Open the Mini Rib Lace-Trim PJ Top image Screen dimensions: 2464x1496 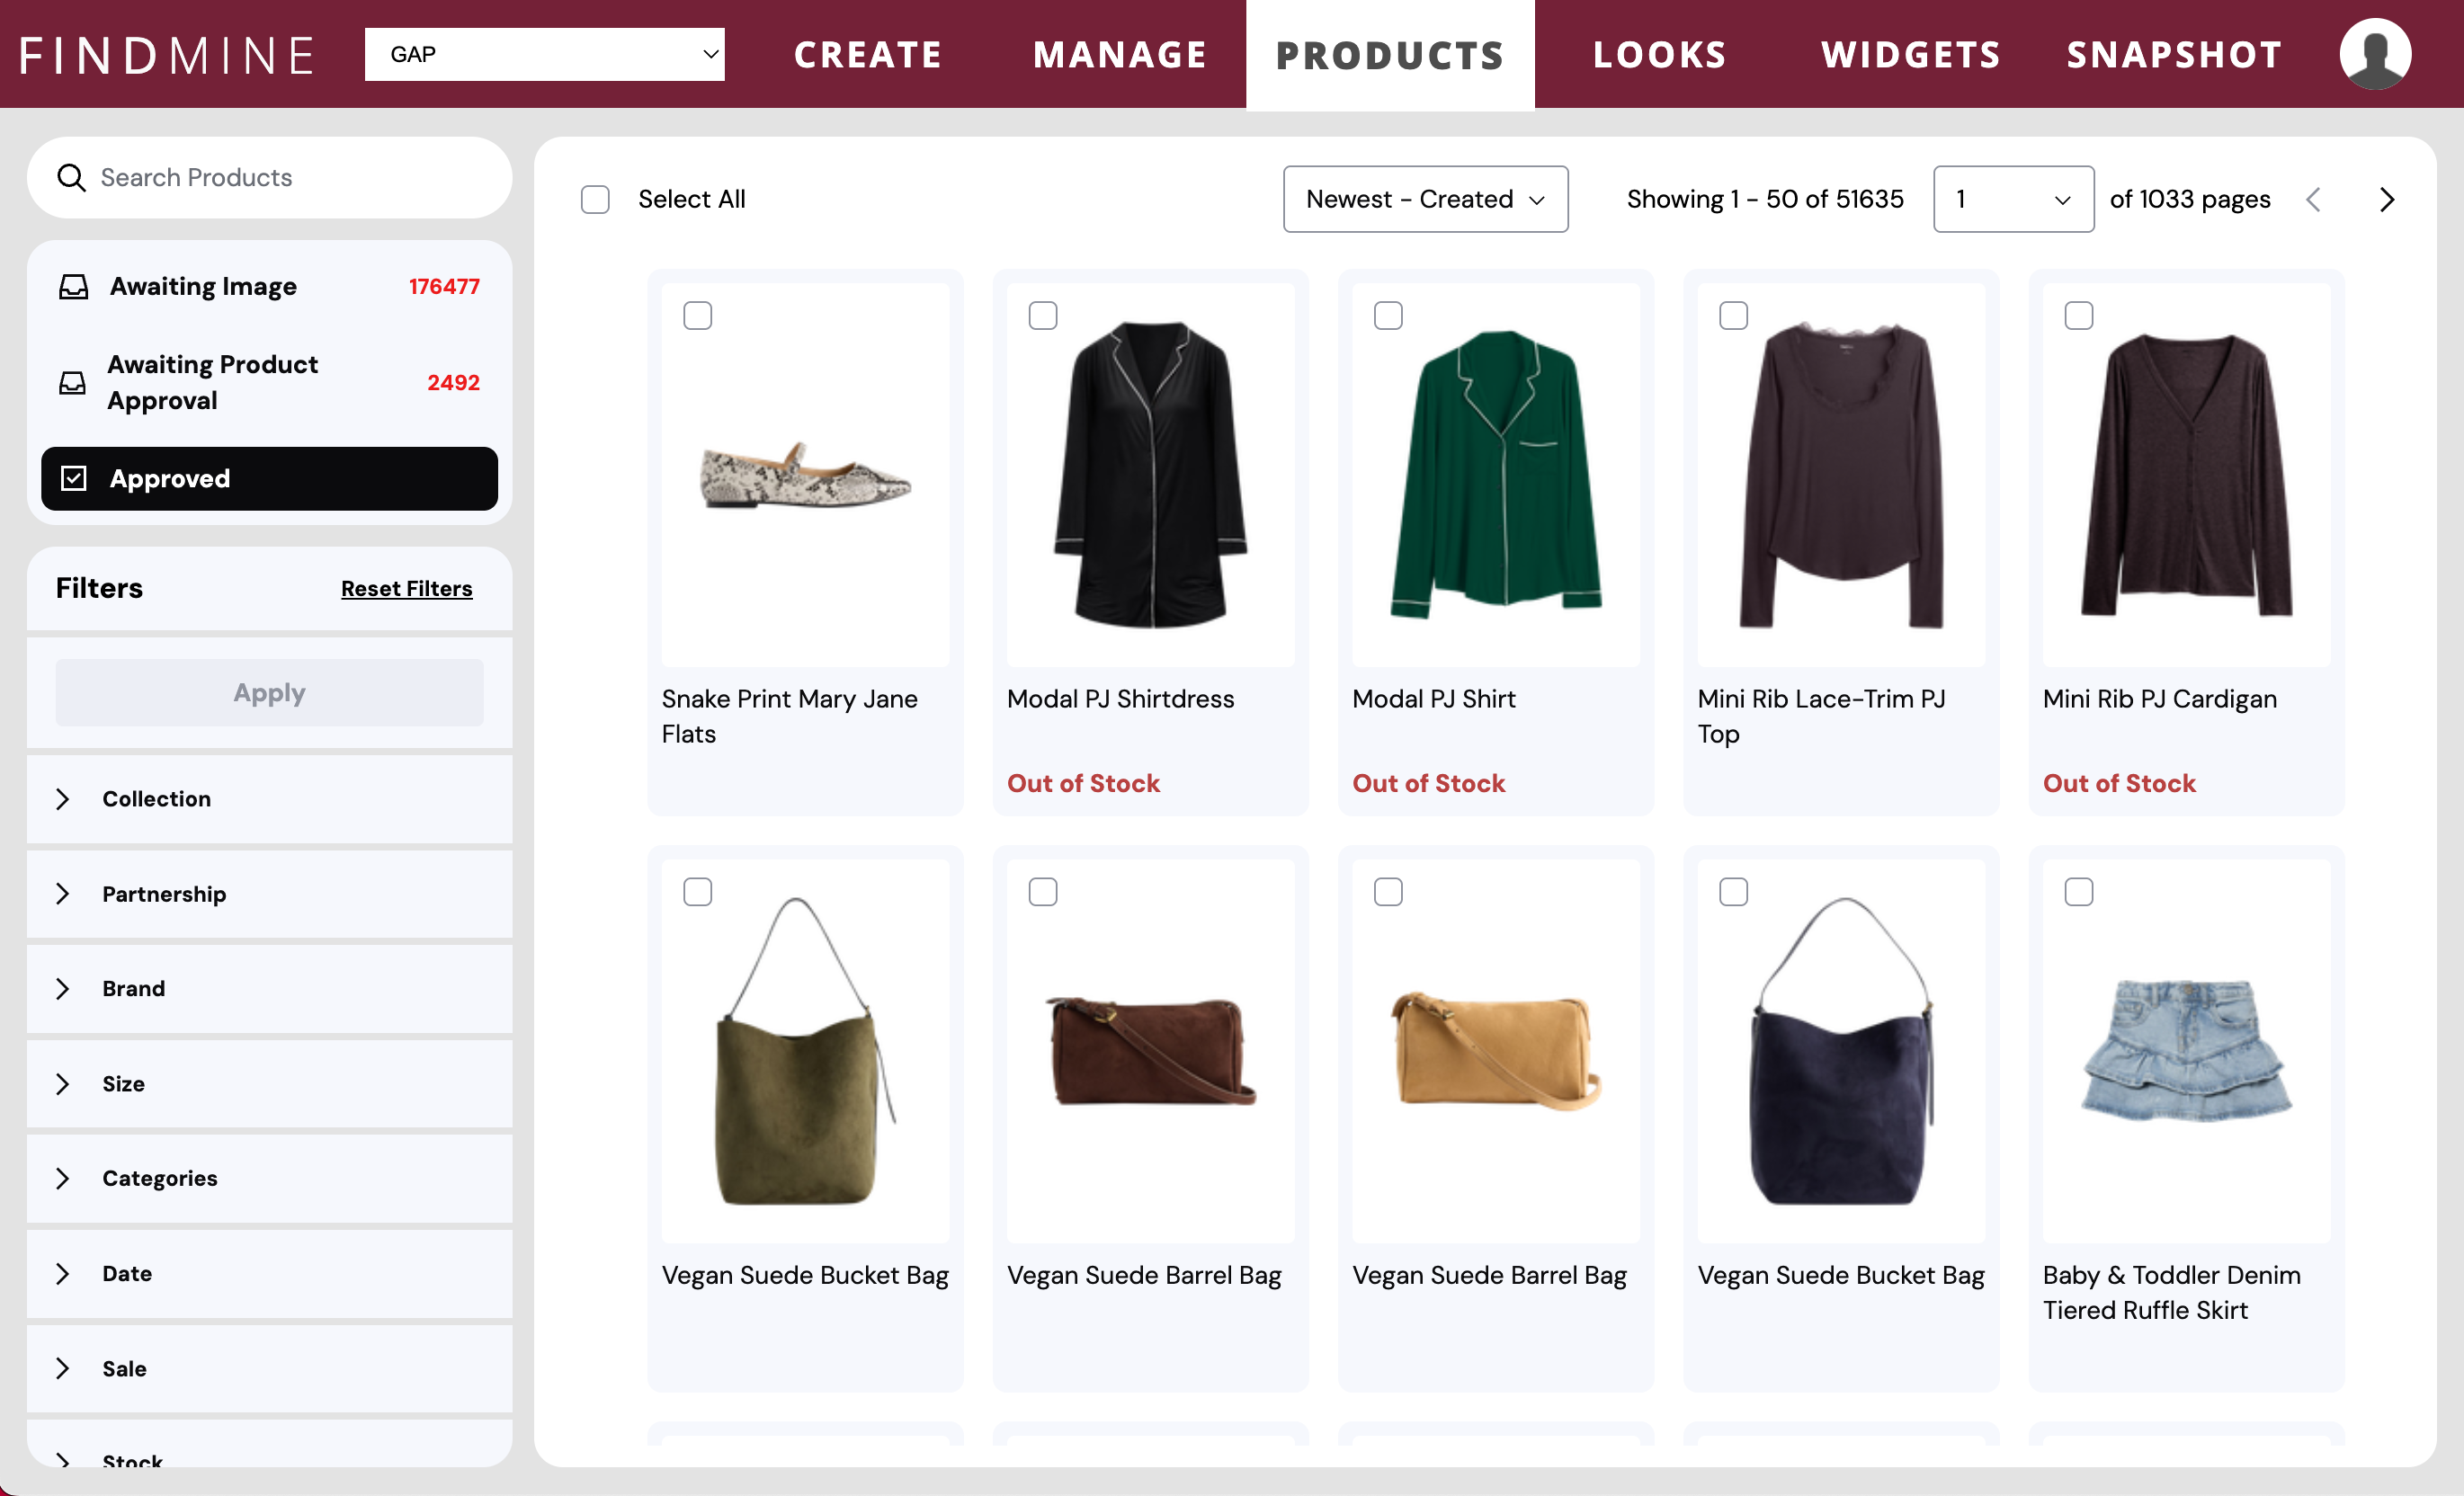(1842, 475)
